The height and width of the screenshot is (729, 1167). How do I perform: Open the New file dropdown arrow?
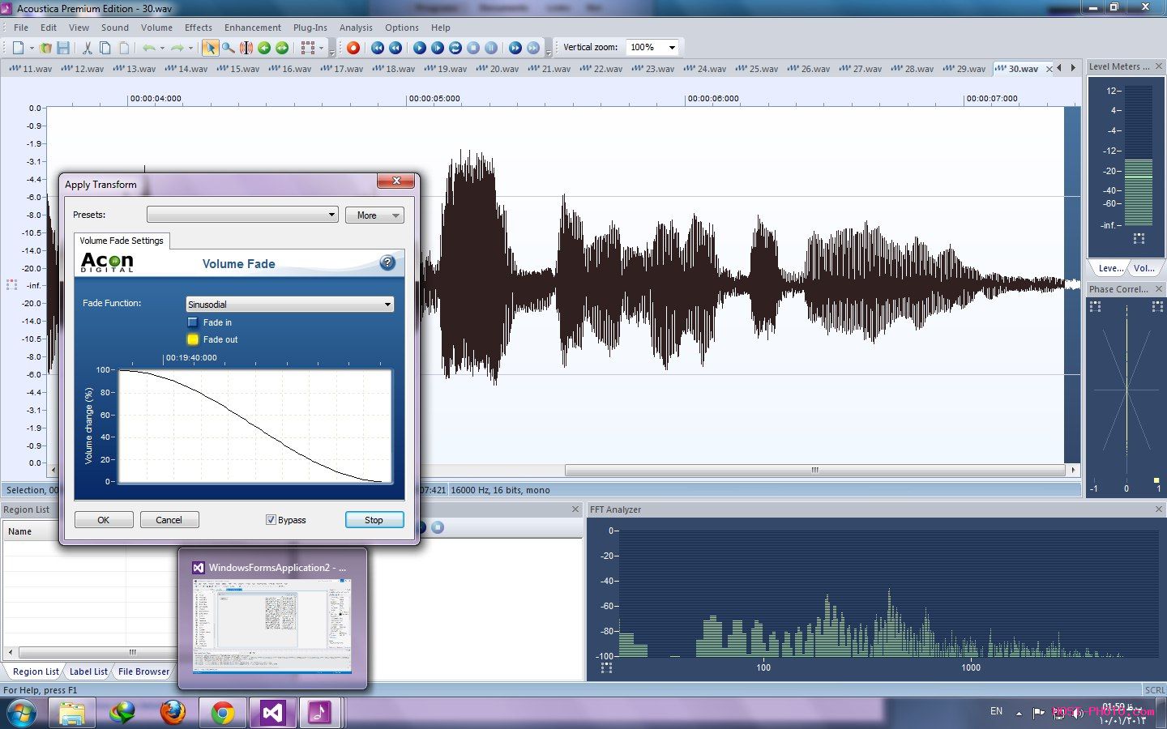tap(32, 48)
